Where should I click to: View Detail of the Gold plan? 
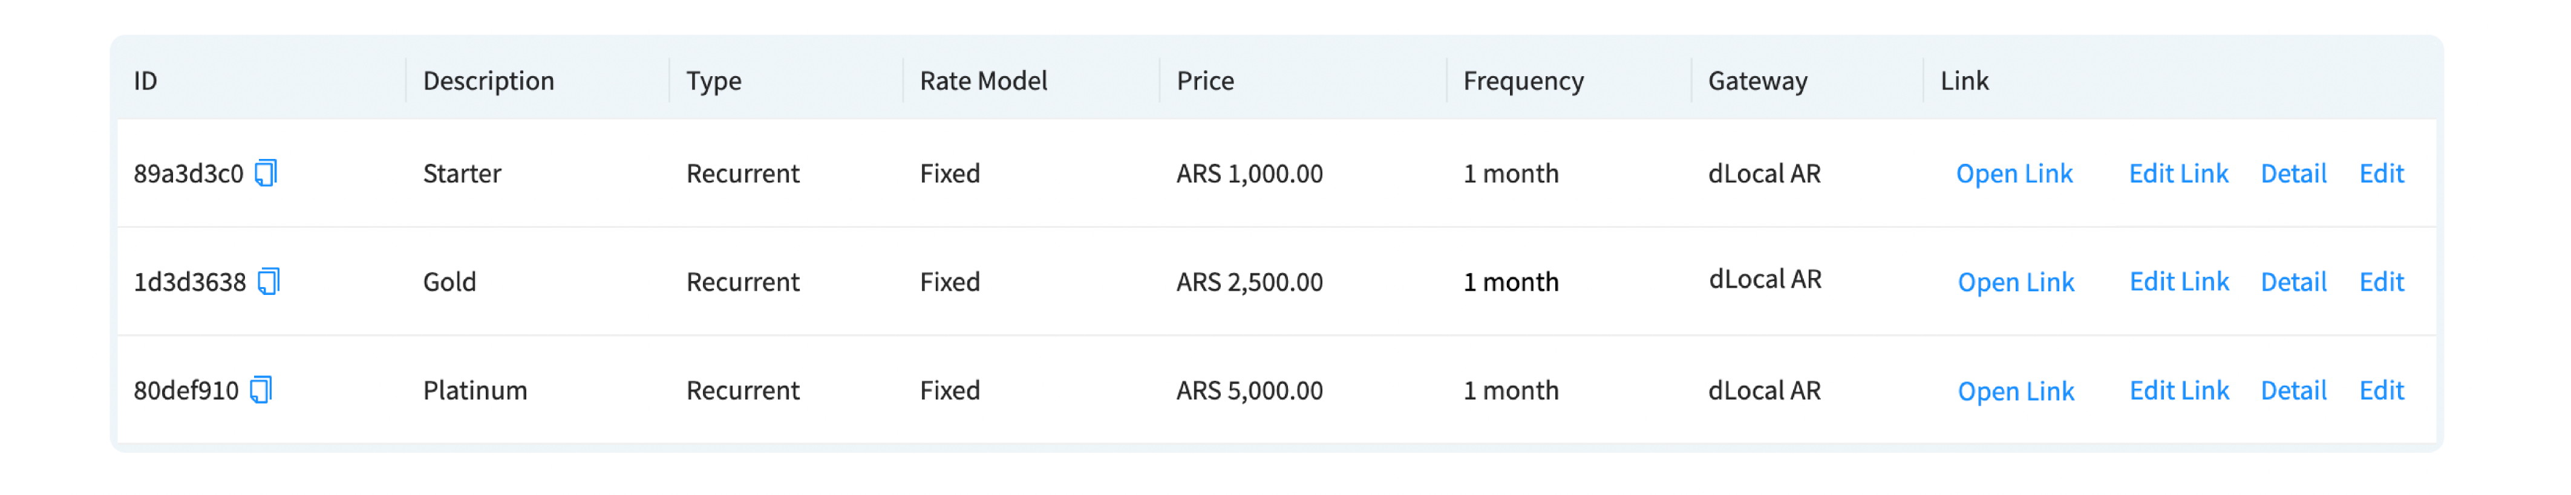[x=2293, y=282]
